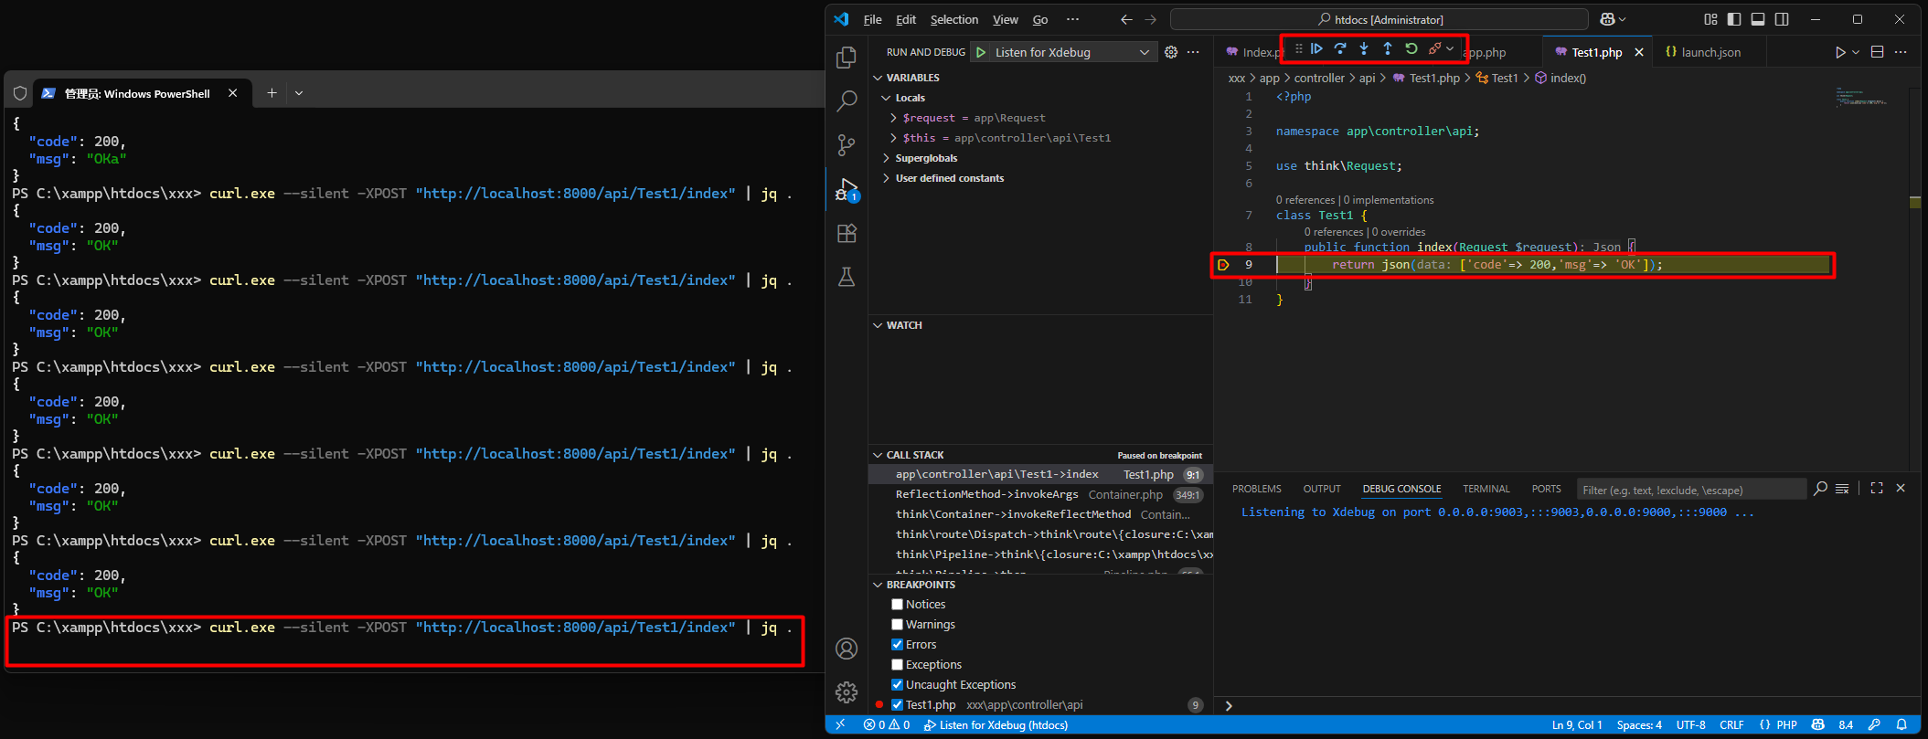1928x739 pixels.
Task: Click the remote window icon in status bar
Action: tap(840, 724)
